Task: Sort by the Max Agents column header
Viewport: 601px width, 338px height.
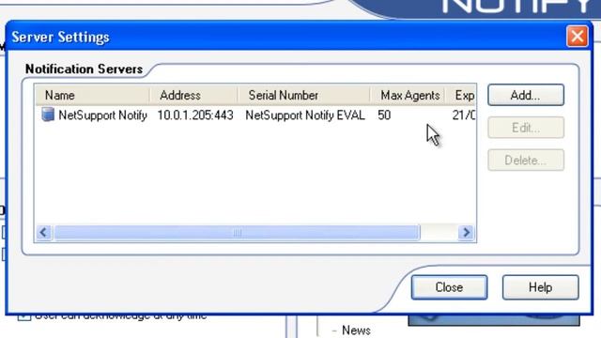Action: [x=408, y=95]
